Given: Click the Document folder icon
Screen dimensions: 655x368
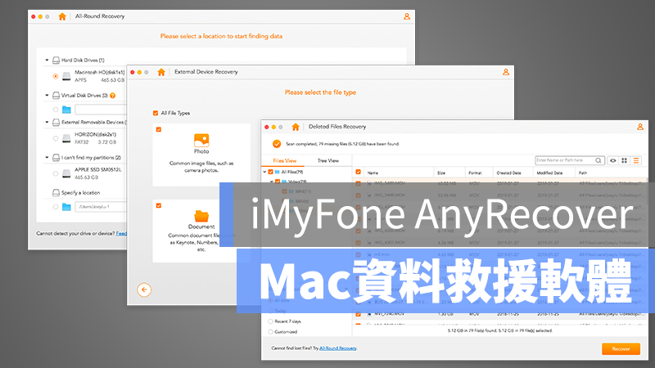Looking at the screenshot, I should (201, 216).
